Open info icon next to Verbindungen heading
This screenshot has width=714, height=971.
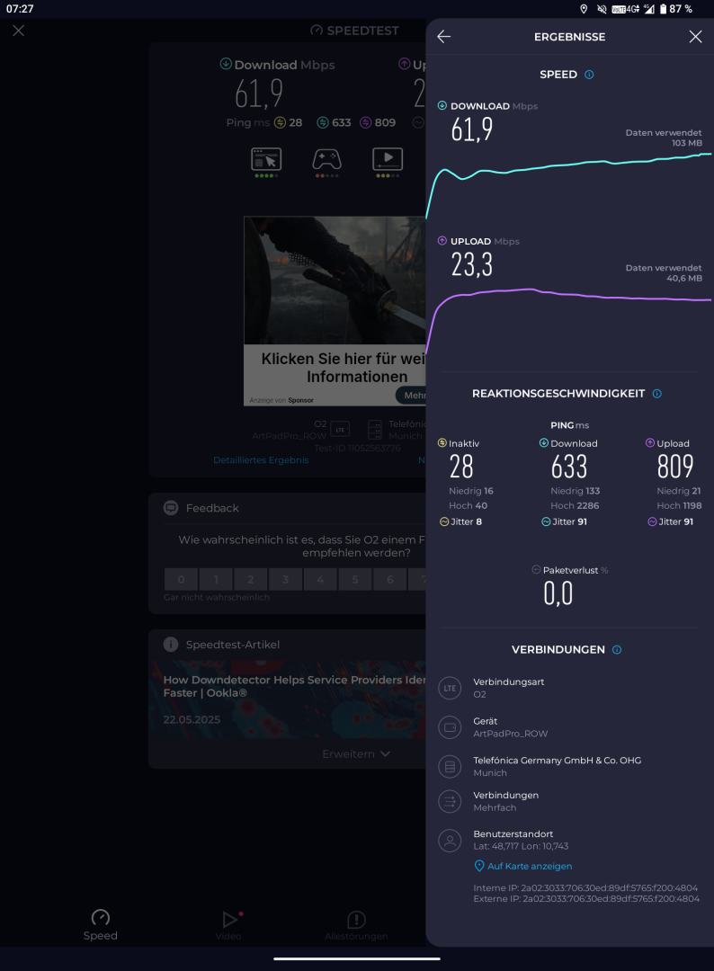pos(617,650)
